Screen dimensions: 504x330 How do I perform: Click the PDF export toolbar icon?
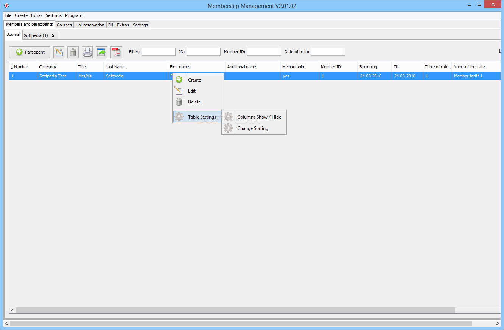(x=116, y=52)
